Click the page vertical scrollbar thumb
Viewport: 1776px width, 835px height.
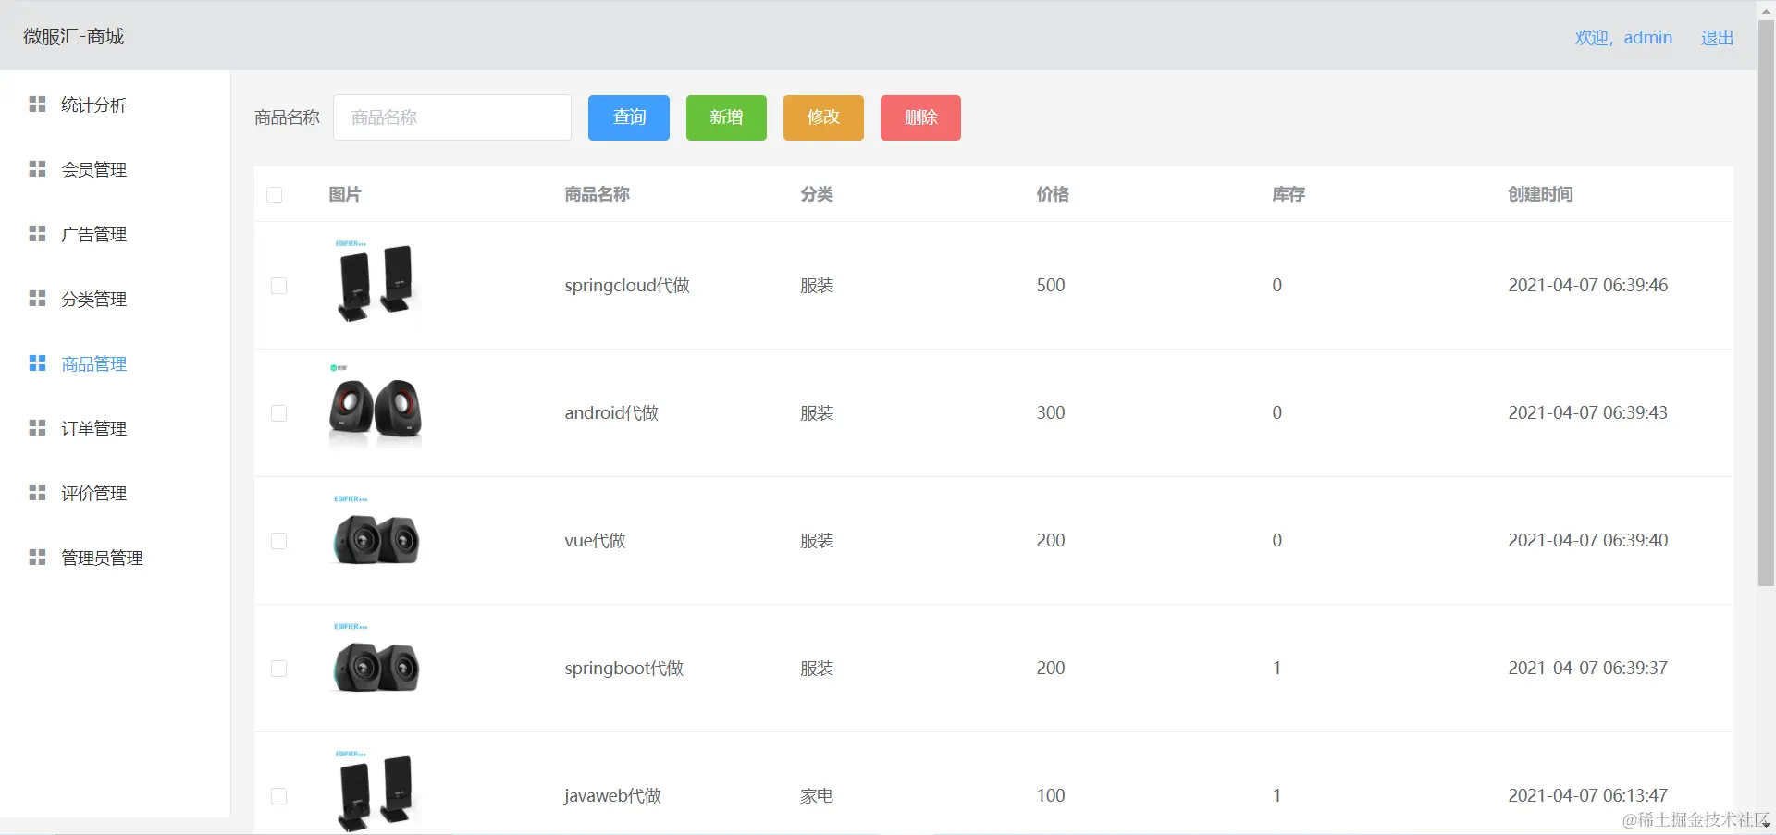pyautogui.click(x=1766, y=305)
